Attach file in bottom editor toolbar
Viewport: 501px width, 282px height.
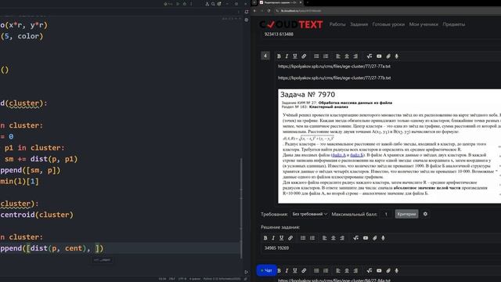coord(388,270)
